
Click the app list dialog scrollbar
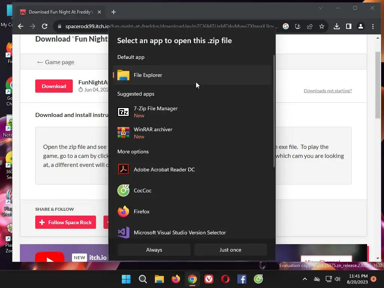pos(274,111)
